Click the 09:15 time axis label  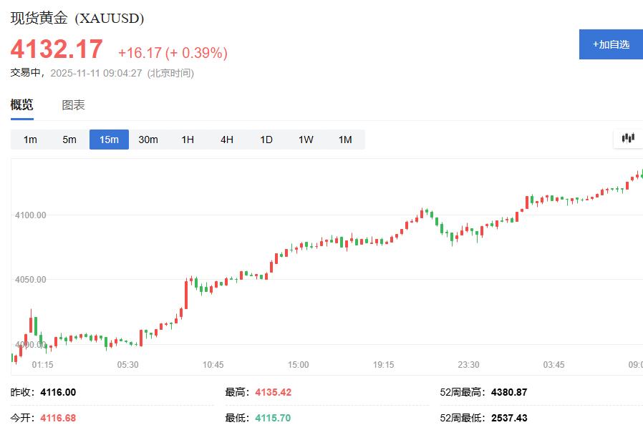pyautogui.click(x=634, y=364)
